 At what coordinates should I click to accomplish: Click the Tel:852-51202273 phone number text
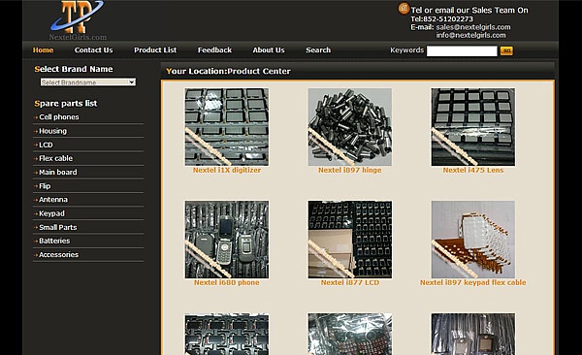click(441, 19)
